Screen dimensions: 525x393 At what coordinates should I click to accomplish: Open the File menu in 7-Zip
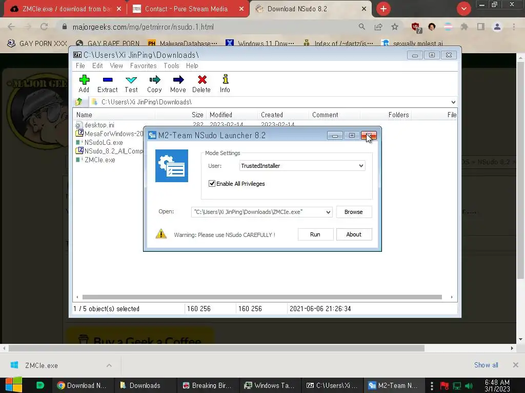coord(80,66)
